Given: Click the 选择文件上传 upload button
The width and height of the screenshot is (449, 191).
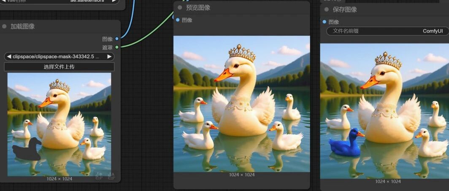Looking at the screenshot, I should tap(59, 67).
